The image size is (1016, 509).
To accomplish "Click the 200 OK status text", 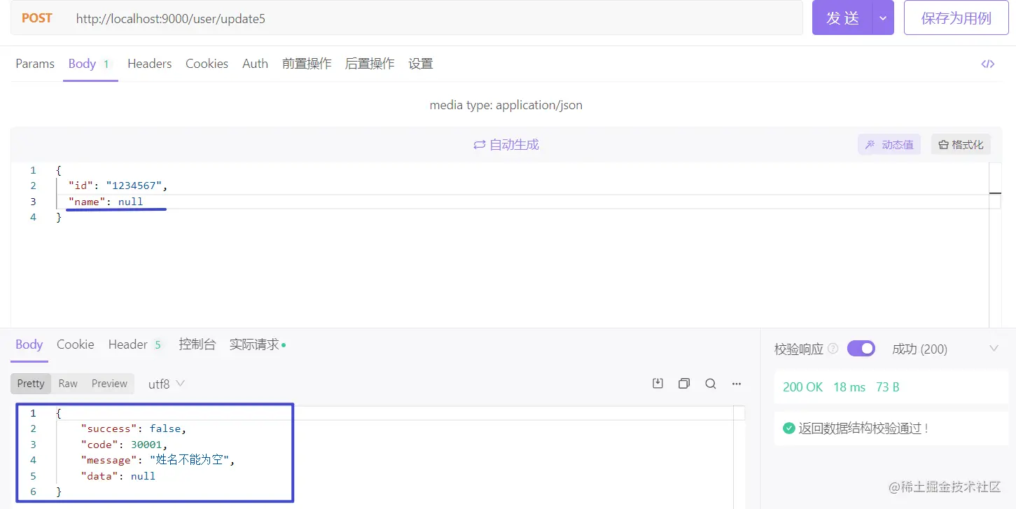I will [x=802, y=387].
